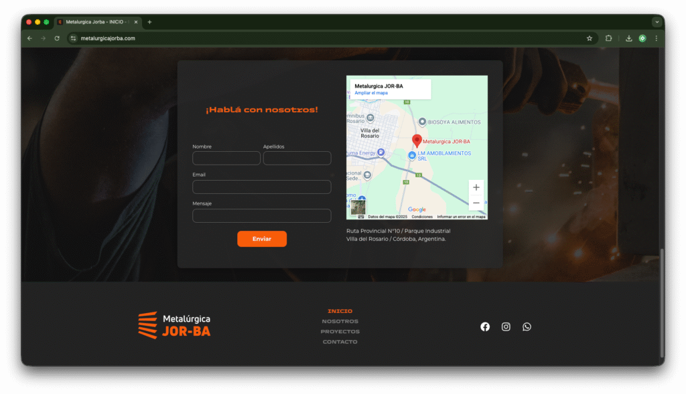Zoom in on the map
This screenshot has width=686, height=394.
pos(476,187)
